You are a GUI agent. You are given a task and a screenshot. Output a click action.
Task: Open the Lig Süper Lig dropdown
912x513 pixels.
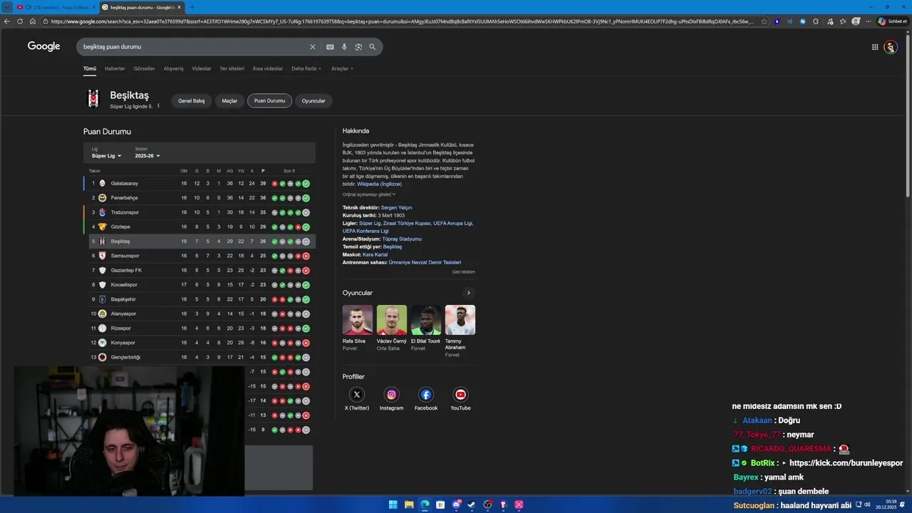pos(107,155)
